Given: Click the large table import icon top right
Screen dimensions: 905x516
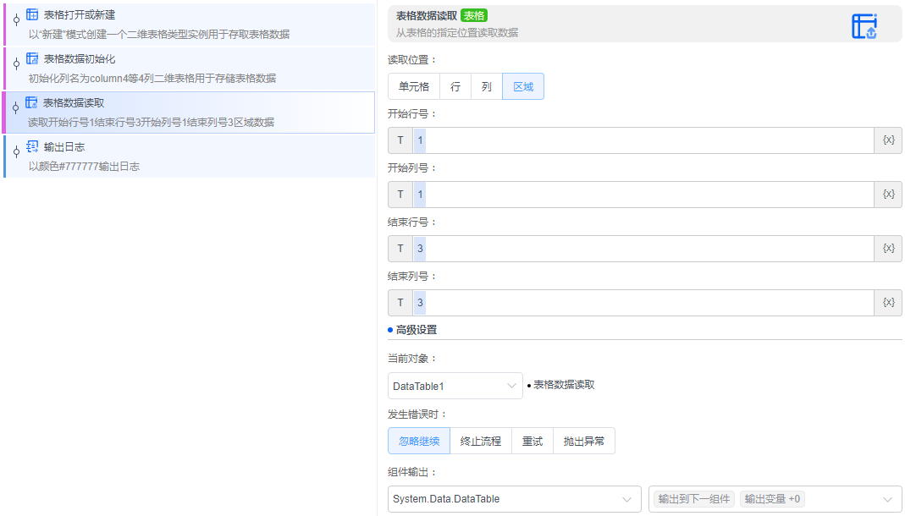Looking at the screenshot, I should coord(865,25).
